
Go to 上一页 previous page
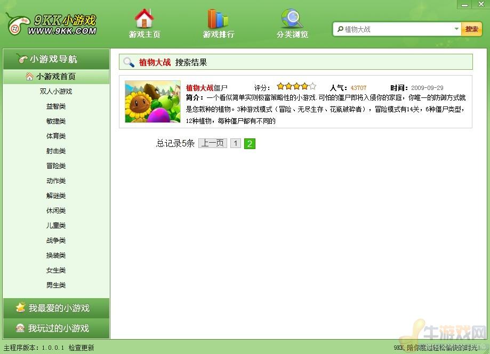coord(213,143)
